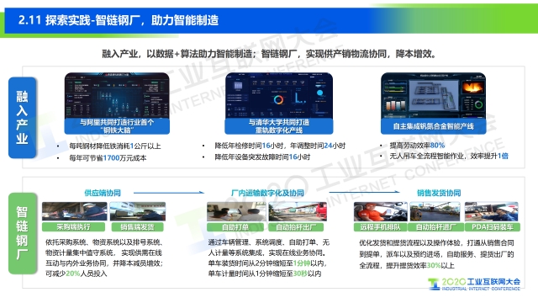Viewport: 538px width, 303px height.
Task: Click the 供应端协同 heading
Action: tap(103, 193)
